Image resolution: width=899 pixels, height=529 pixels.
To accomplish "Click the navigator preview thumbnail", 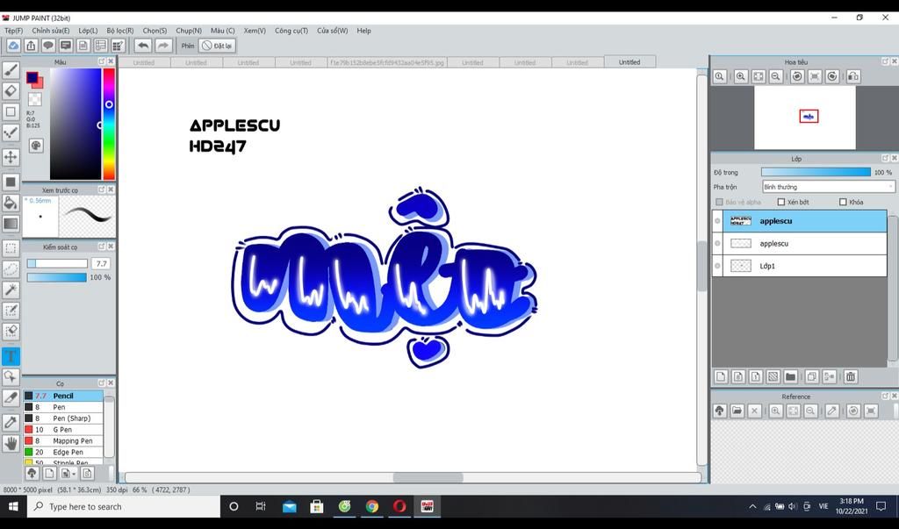I will pos(804,118).
